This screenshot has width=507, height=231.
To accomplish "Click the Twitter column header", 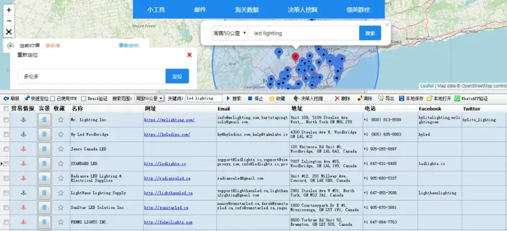I will point(471,109).
